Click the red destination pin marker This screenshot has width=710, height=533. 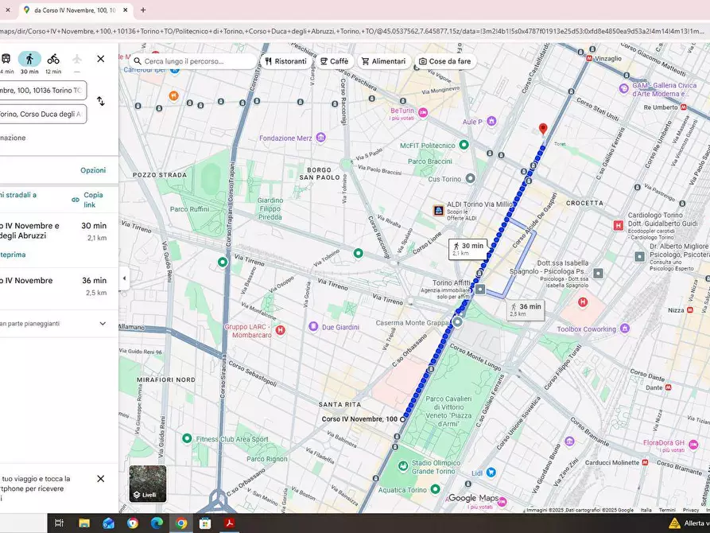[x=543, y=129]
